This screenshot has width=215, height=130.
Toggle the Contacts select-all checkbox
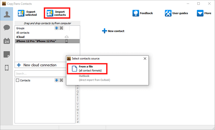pos(17,80)
